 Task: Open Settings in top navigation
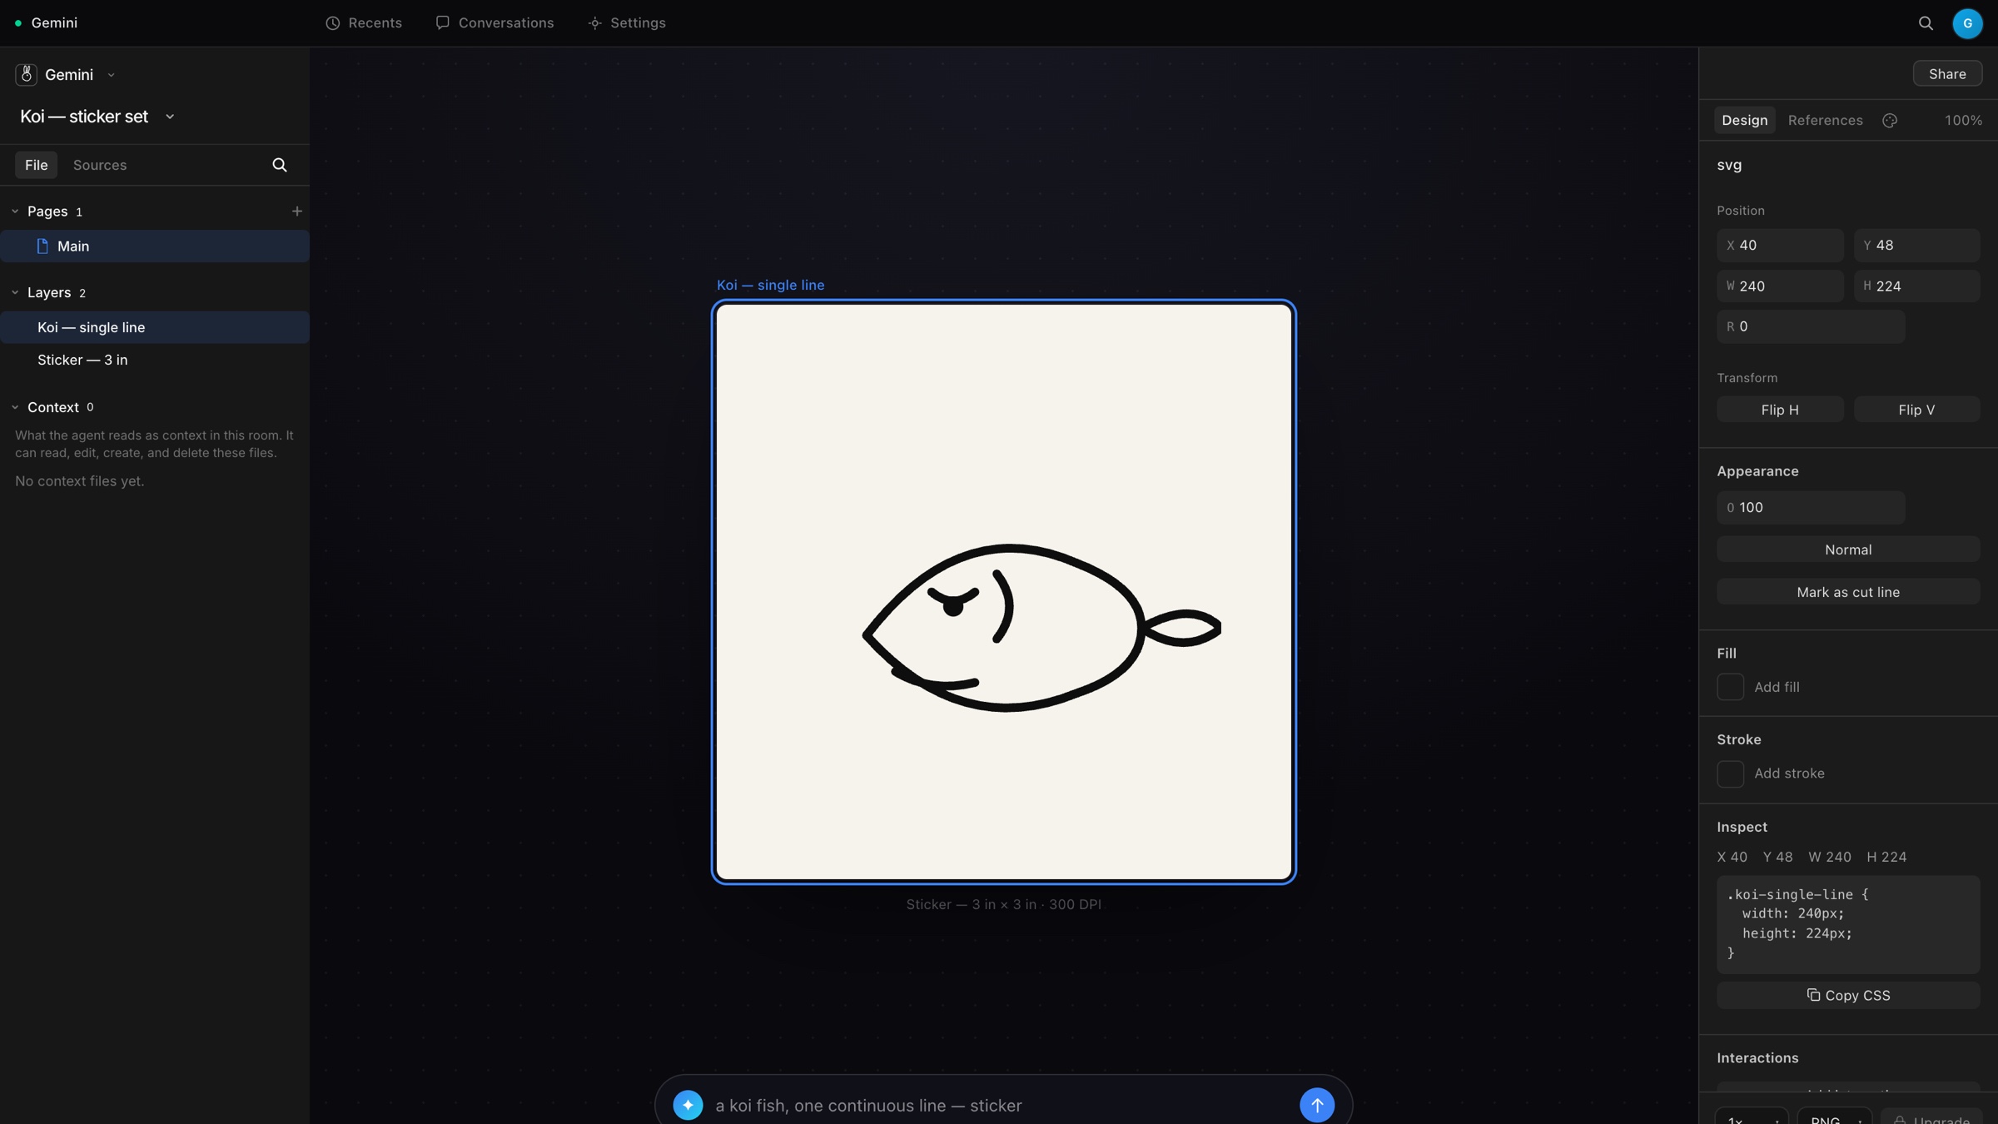pyautogui.click(x=626, y=23)
